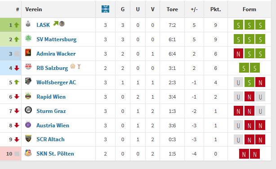
Task: Click the green promotion arrow next to LASK
Action: 56,23
